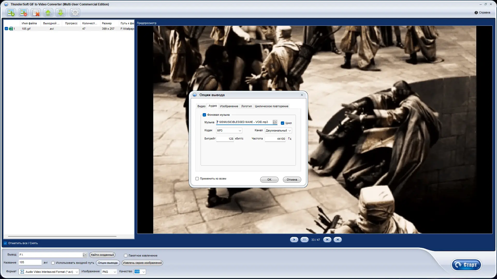Viewport: 497px width, 279px height.
Task: Open the Кодек dropdown showing MP3
Action: 229,130
